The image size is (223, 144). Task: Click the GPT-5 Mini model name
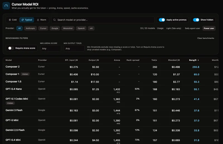tap(12, 120)
